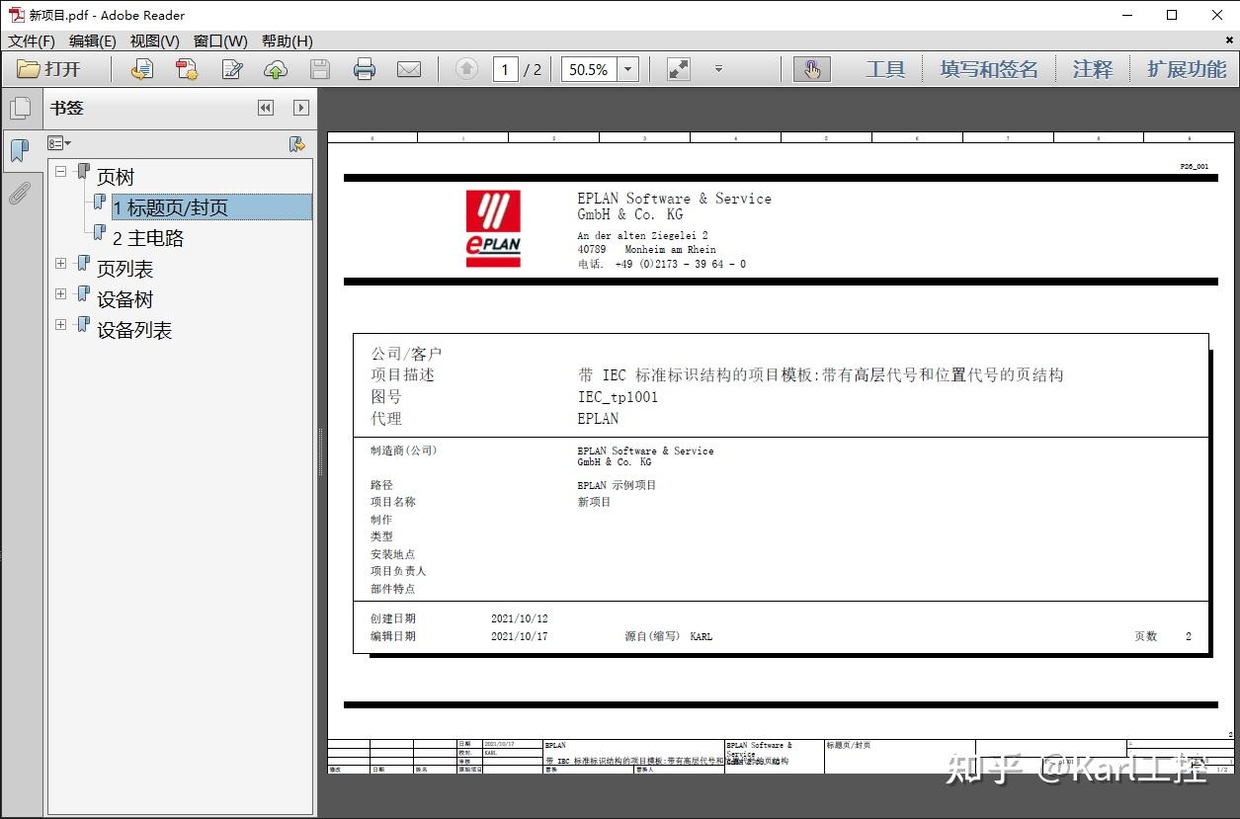
Task: Select the Print icon
Action: click(365, 69)
